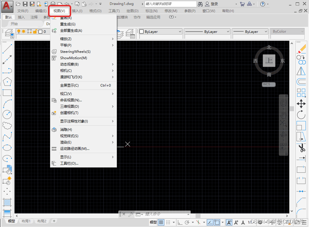Toggle ortho mode in status bar
Viewport: 309px width, 227px height.
[x=180, y=222]
